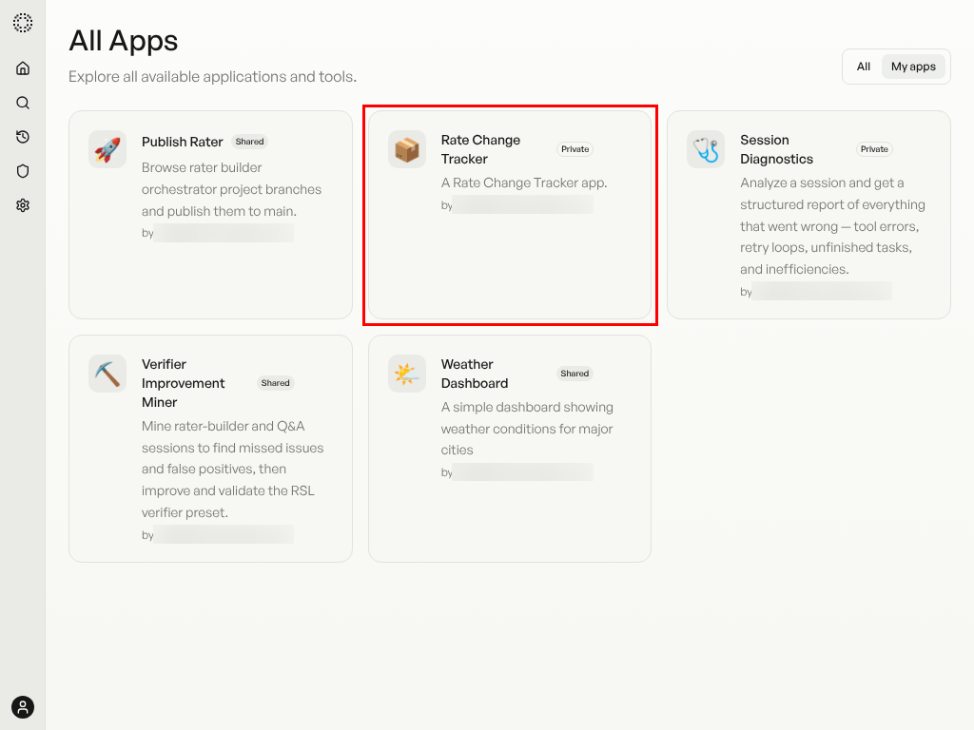Click the Verifier Improvement Miner pickaxe icon
974x730 pixels.
click(107, 373)
